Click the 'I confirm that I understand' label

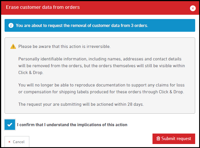tap(72, 125)
